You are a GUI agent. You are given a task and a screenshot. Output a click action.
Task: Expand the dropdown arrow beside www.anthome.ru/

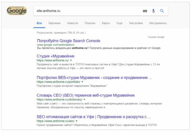pyautogui.click(x=71, y=60)
